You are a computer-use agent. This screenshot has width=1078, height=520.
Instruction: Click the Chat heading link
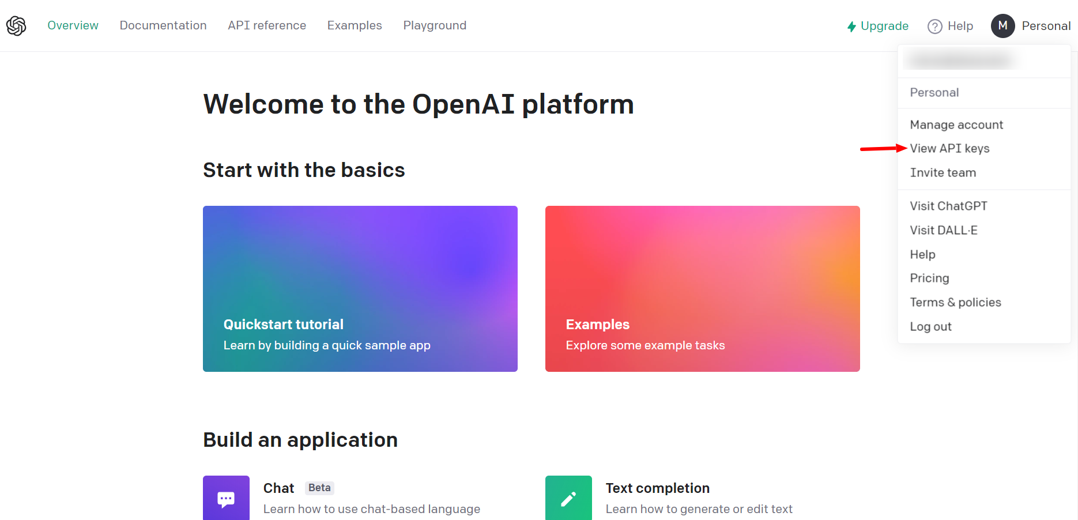click(x=278, y=488)
